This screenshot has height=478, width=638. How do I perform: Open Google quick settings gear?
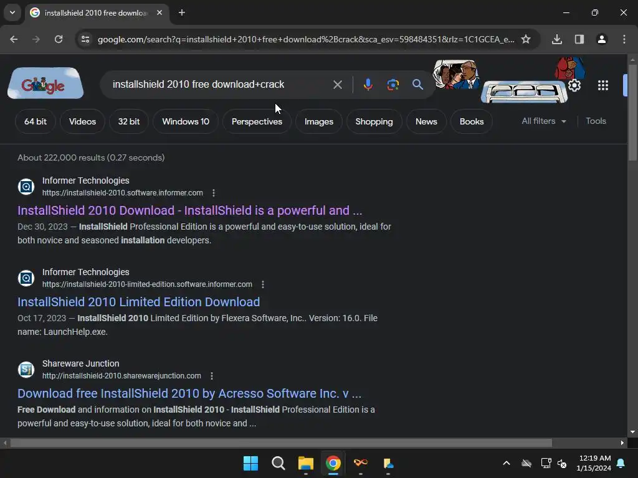tap(574, 85)
